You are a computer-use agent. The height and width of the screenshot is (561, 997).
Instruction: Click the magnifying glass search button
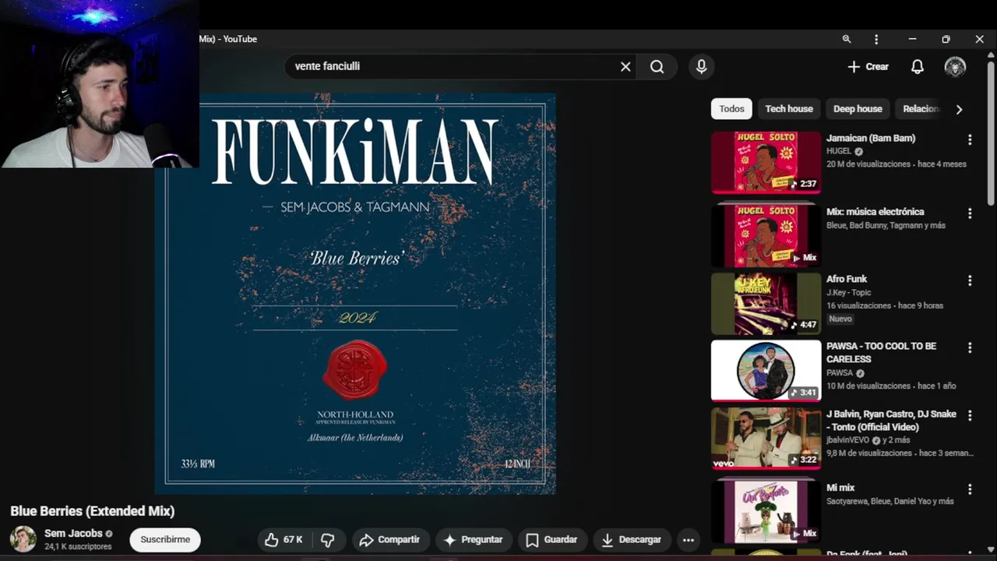pos(657,66)
